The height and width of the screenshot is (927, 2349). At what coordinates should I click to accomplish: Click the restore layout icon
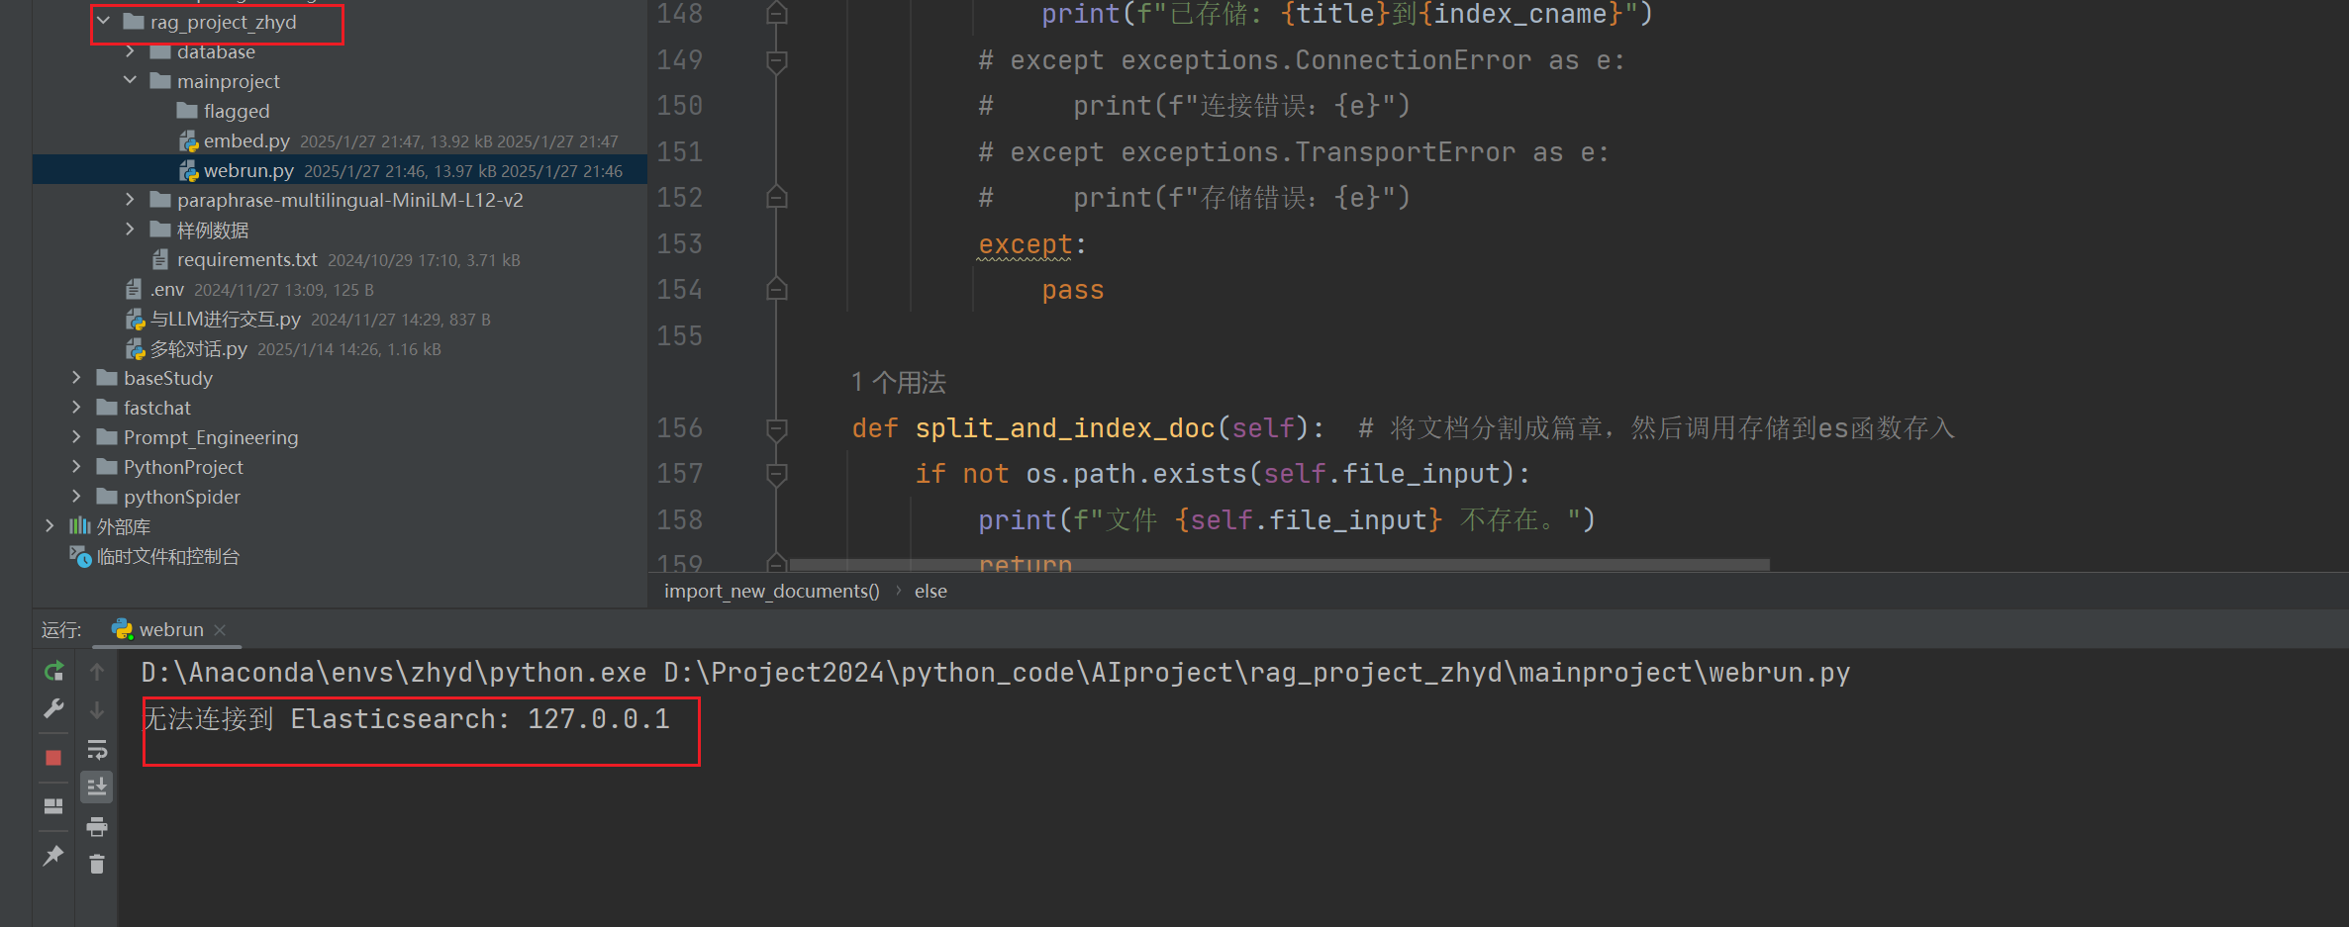click(x=53, y=806)
